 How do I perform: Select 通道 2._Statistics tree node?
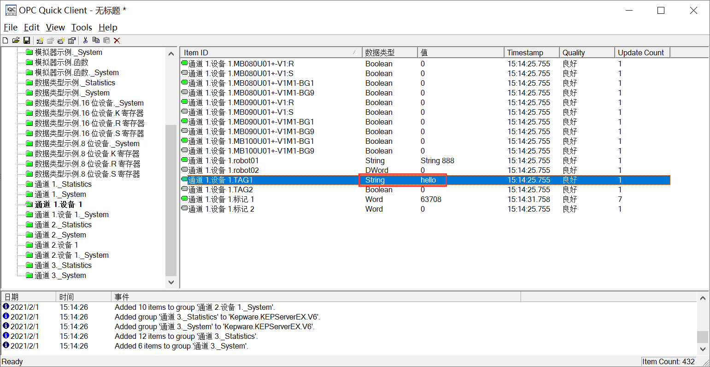point(63,225)
